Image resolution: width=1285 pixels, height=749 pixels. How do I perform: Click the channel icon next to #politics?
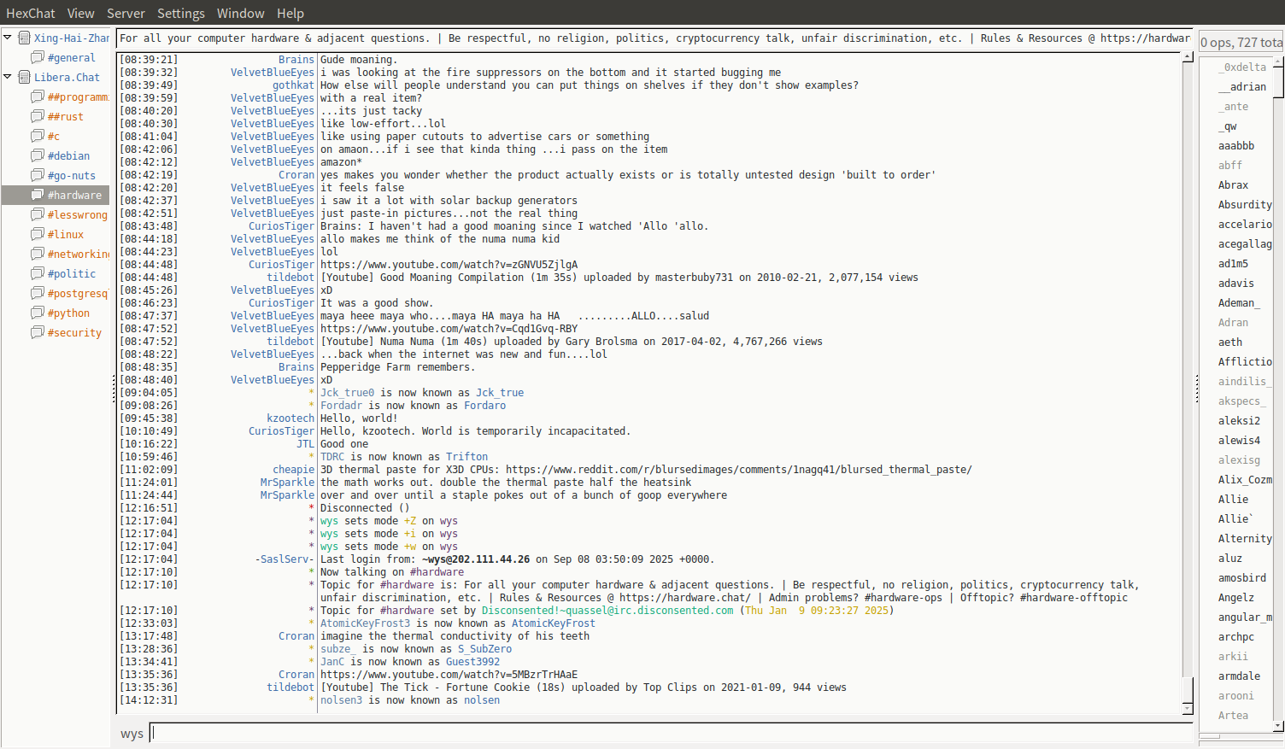pyautogui.click(x=38, y=273)
